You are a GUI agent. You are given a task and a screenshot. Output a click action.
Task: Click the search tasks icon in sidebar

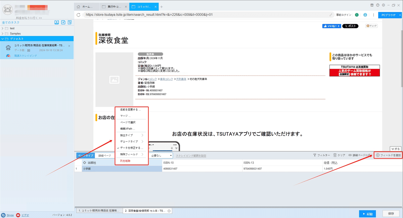[x=70, y=22]
